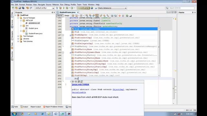Viewport: 207px width, 116px height.
Task: Open the Tools menu
Action: (85, 5)
